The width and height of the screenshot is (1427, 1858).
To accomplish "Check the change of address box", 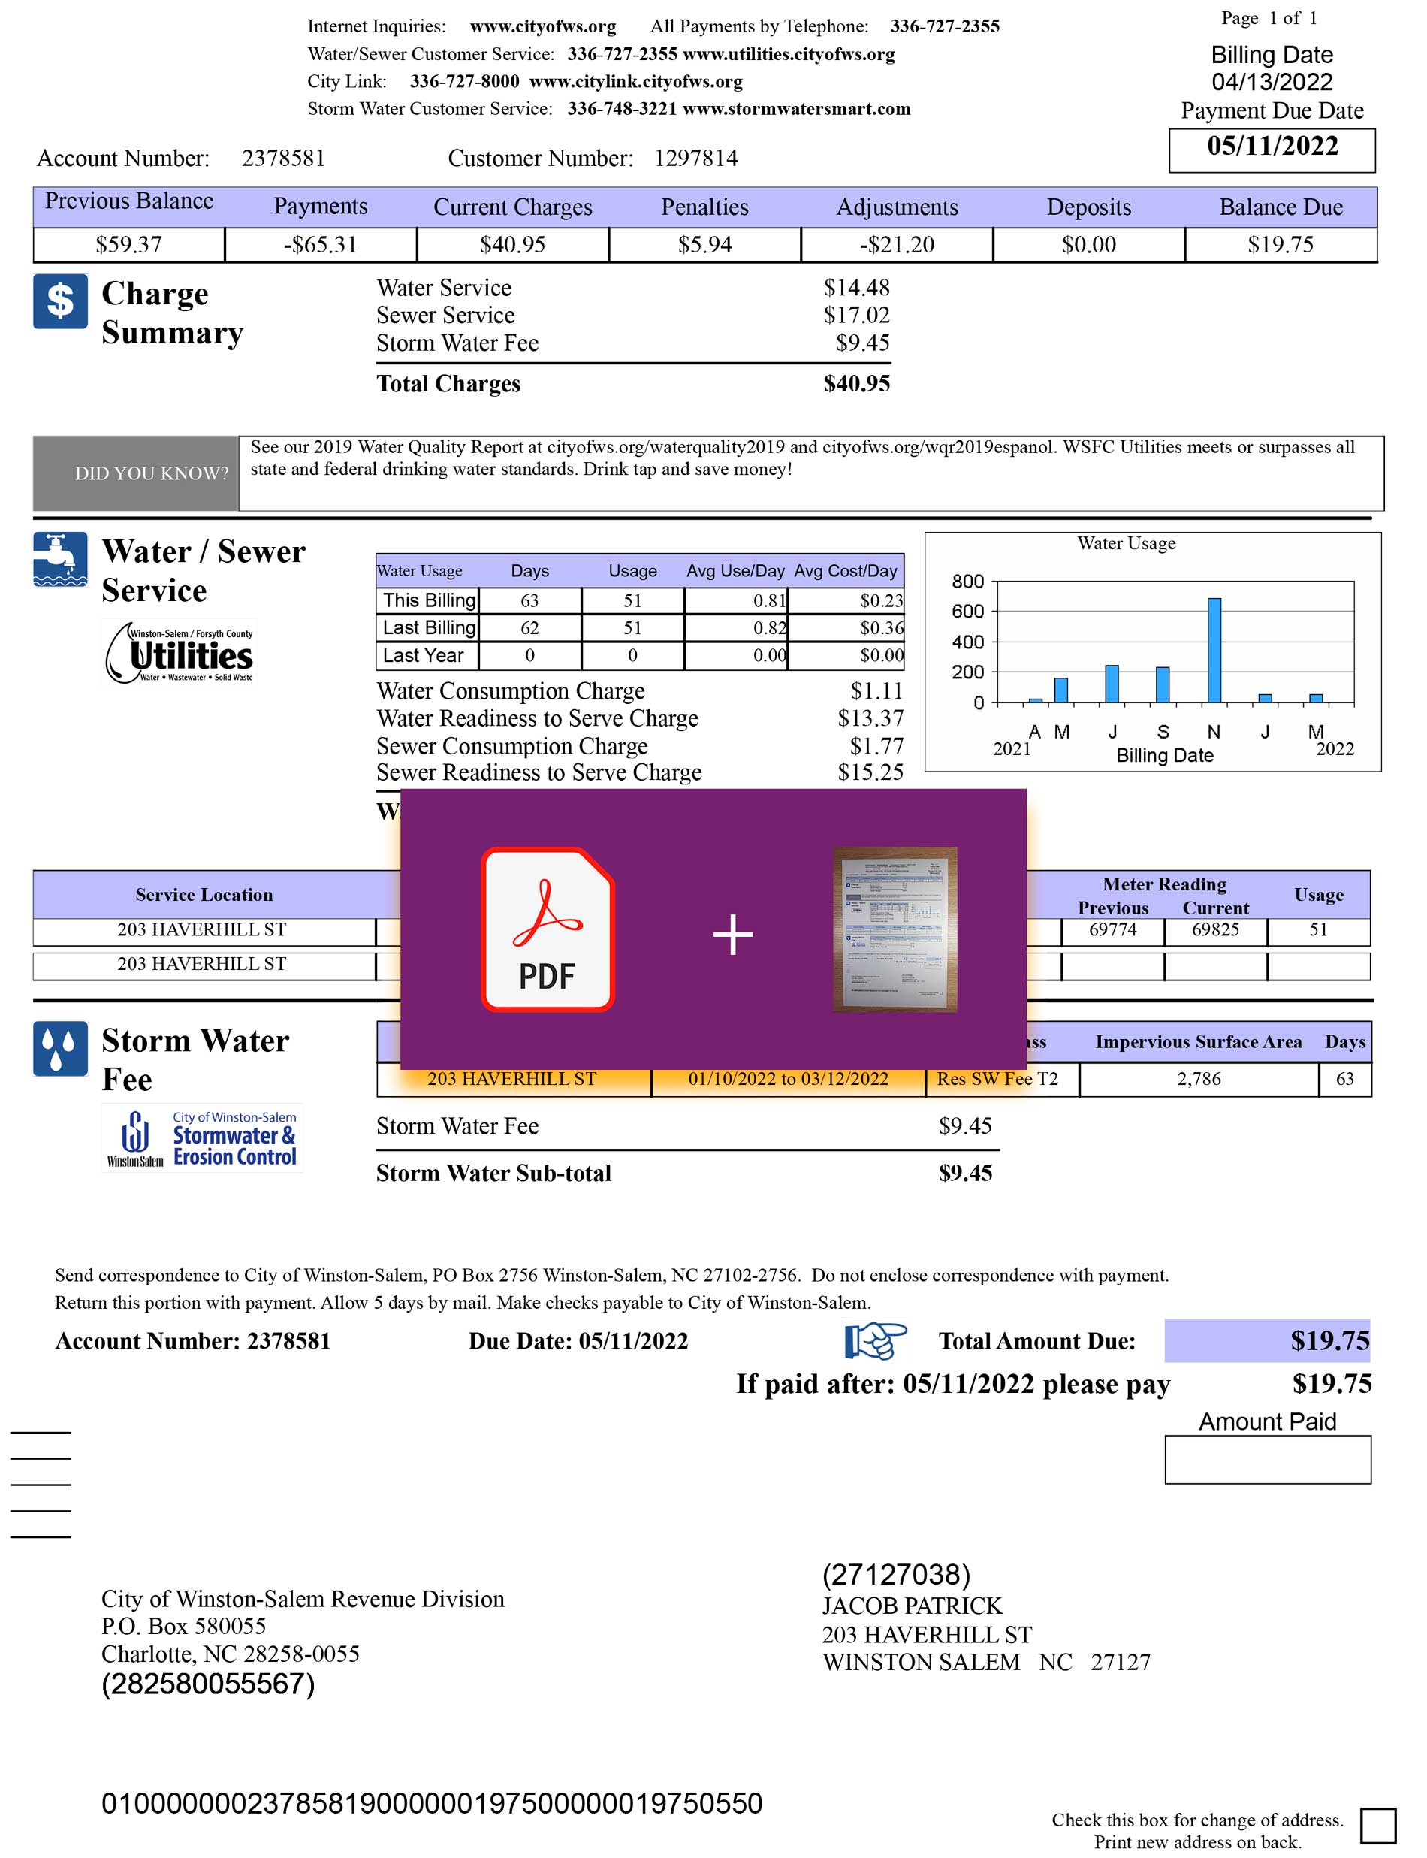I will [x=1377, y=1826].
